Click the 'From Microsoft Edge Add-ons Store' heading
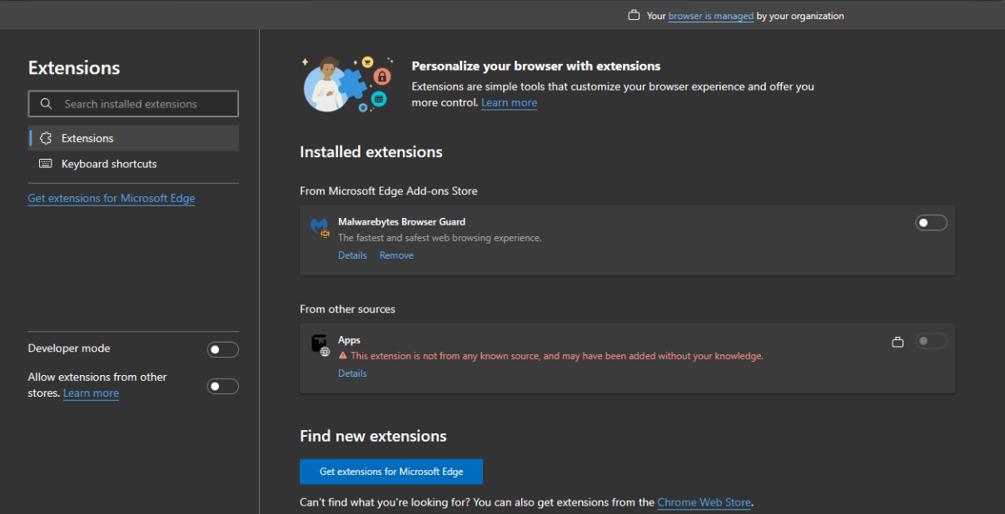Screen dimensions: 1005x514 tap(389, 190)
